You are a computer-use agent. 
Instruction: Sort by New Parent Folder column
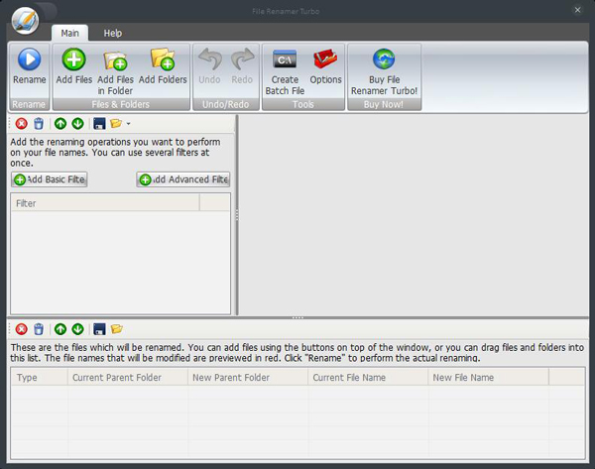click(x=248, y=378)
